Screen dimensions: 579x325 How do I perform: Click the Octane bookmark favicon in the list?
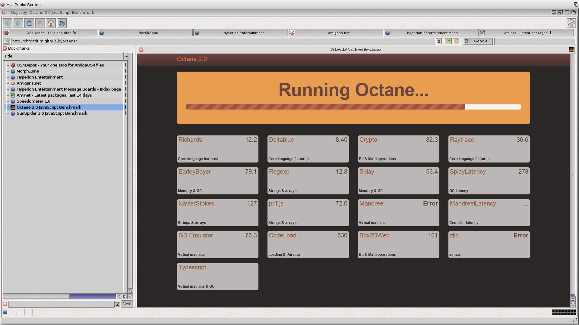13,107
